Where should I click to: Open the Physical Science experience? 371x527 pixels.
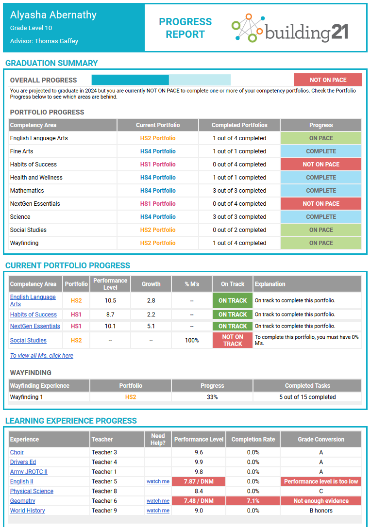click(32, 491)
